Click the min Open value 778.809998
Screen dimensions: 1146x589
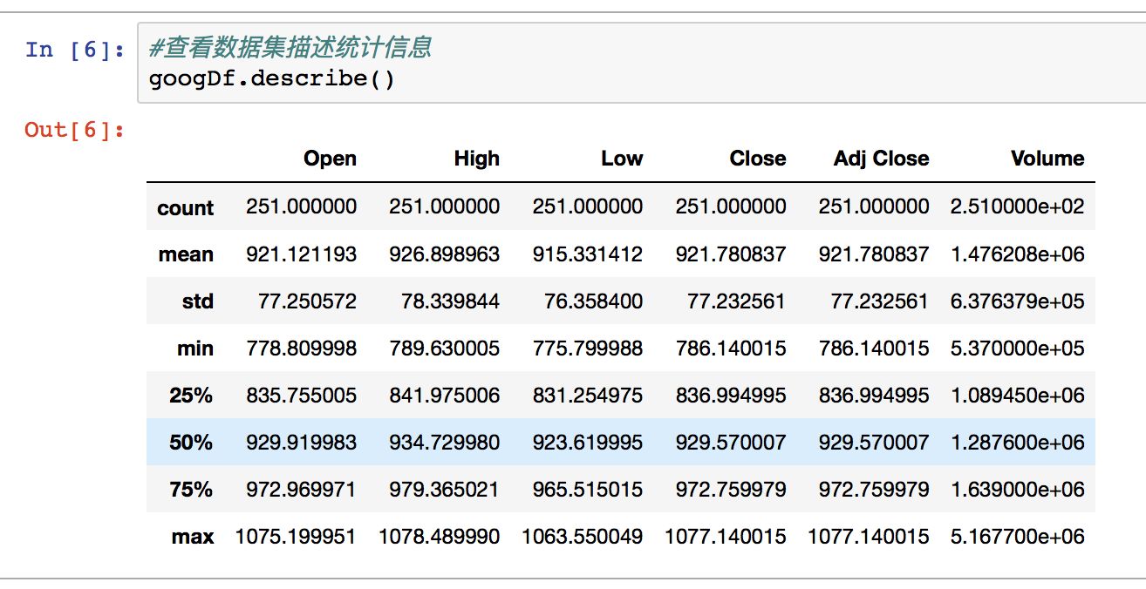click(x=301, y=349)
